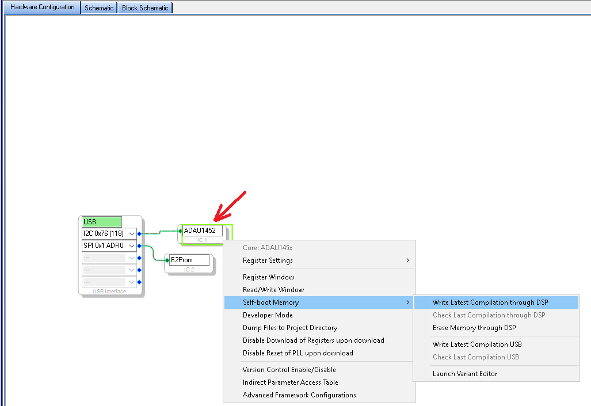Launch Variant Editor from the submenu

pos(465,374)
